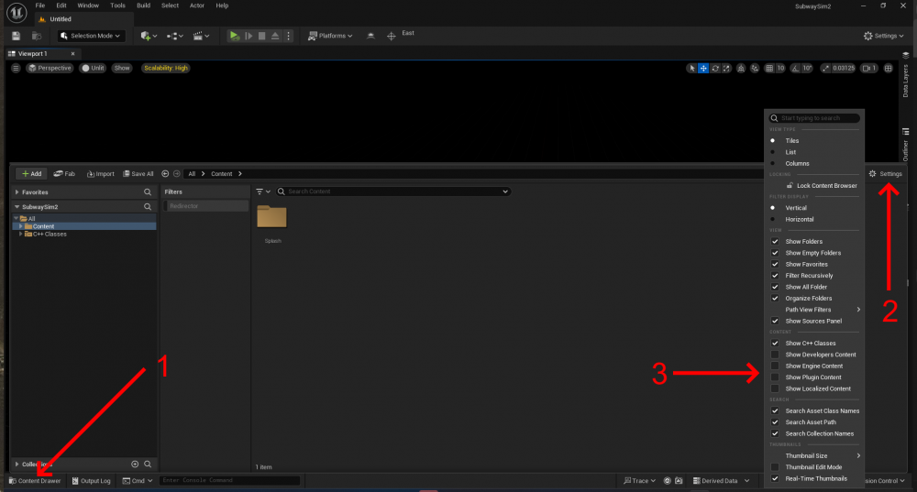Select the rotate gizmo tool in viewport
This screenshot has width=917, height=492.
[714, 68]
